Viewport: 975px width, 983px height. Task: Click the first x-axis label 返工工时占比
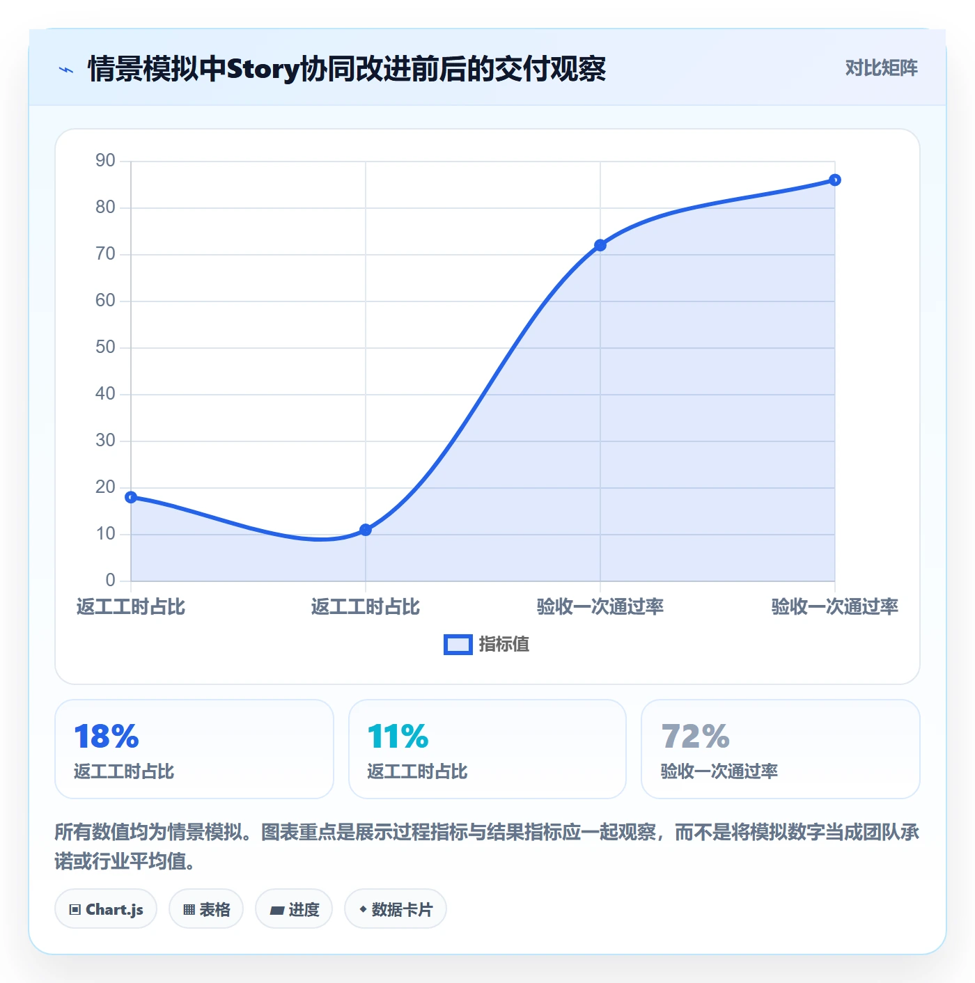131,606
